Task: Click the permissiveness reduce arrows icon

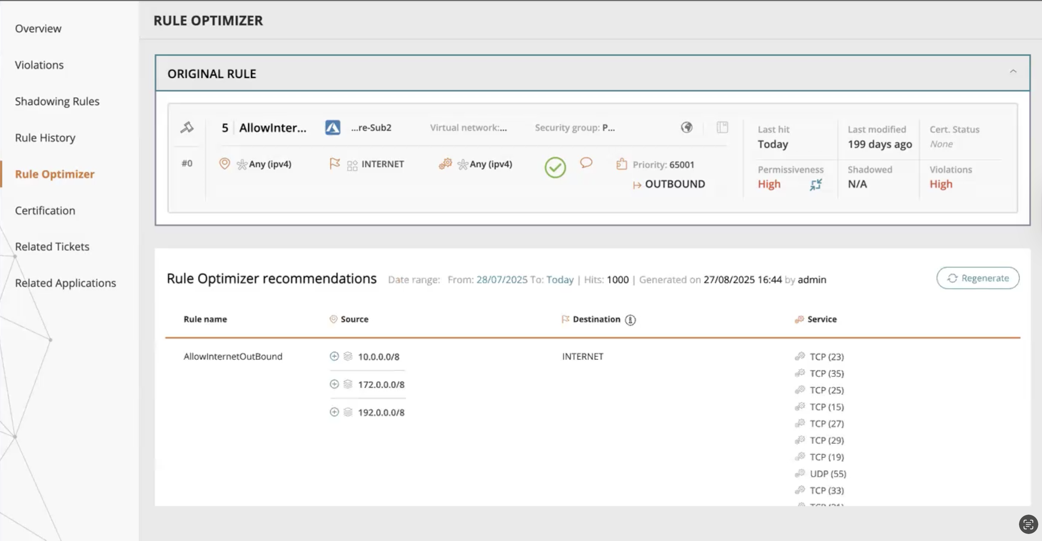Action: [x=816, y=184]
